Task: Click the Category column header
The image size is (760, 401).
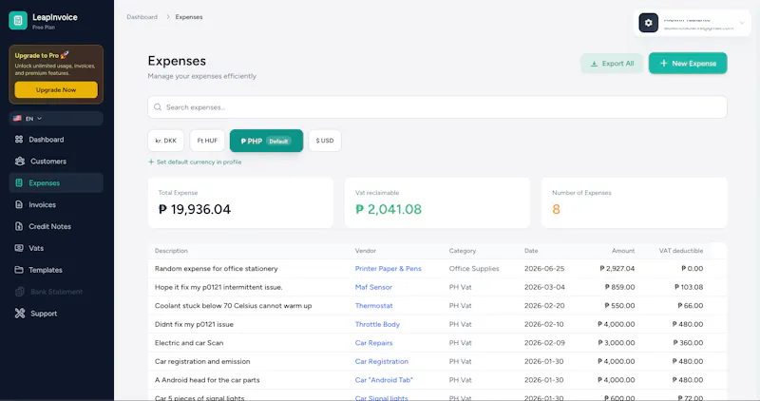Action: (463, 251)
